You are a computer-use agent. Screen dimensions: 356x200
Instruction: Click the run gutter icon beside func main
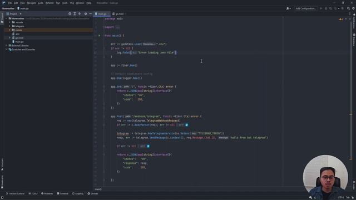click(x=99, y=36)
